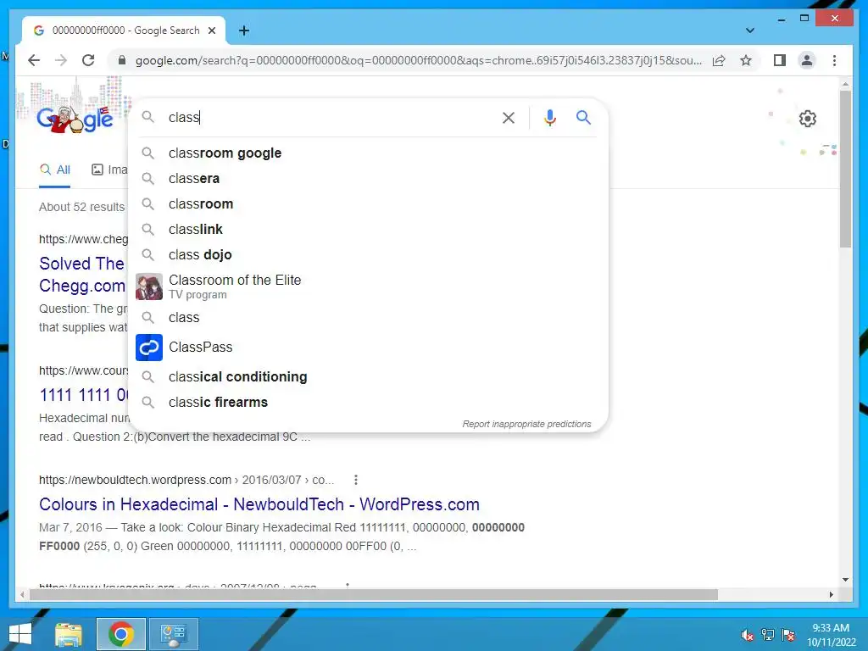Pick classical conditioning suggestion

pos(368,376)
